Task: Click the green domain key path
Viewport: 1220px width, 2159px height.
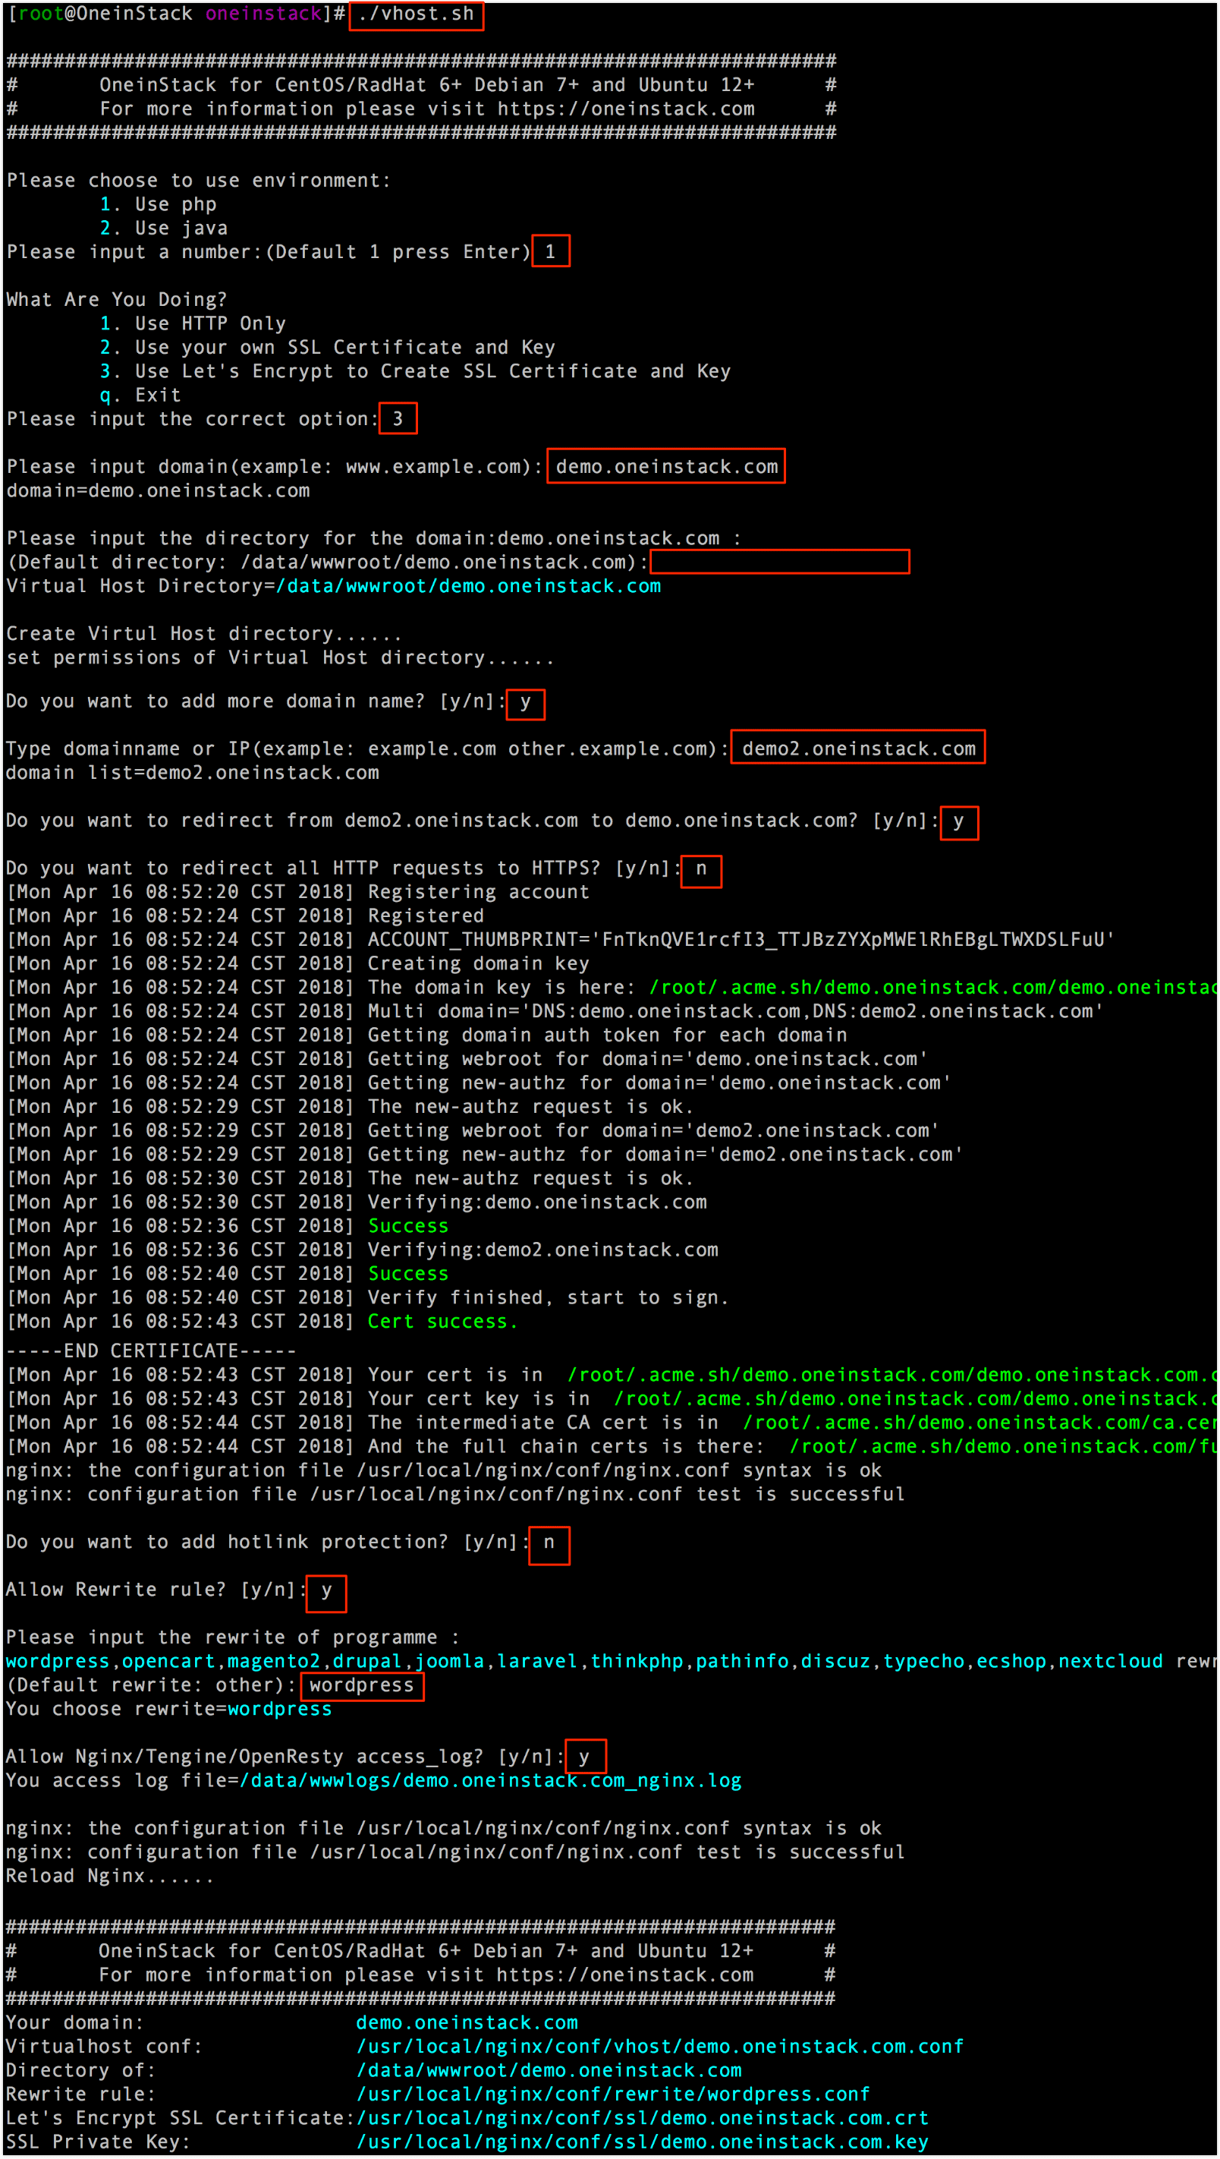Action: (x=933, y=988)
